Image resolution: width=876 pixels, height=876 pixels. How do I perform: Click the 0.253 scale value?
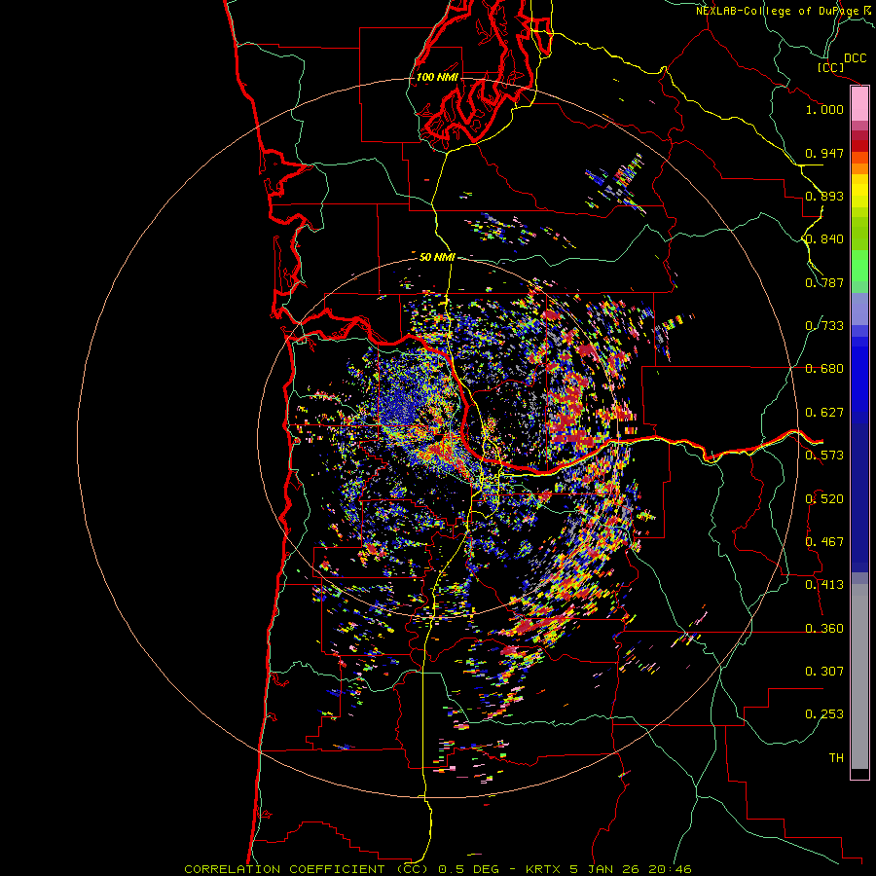pyautogui.click(x=824, y=714)
